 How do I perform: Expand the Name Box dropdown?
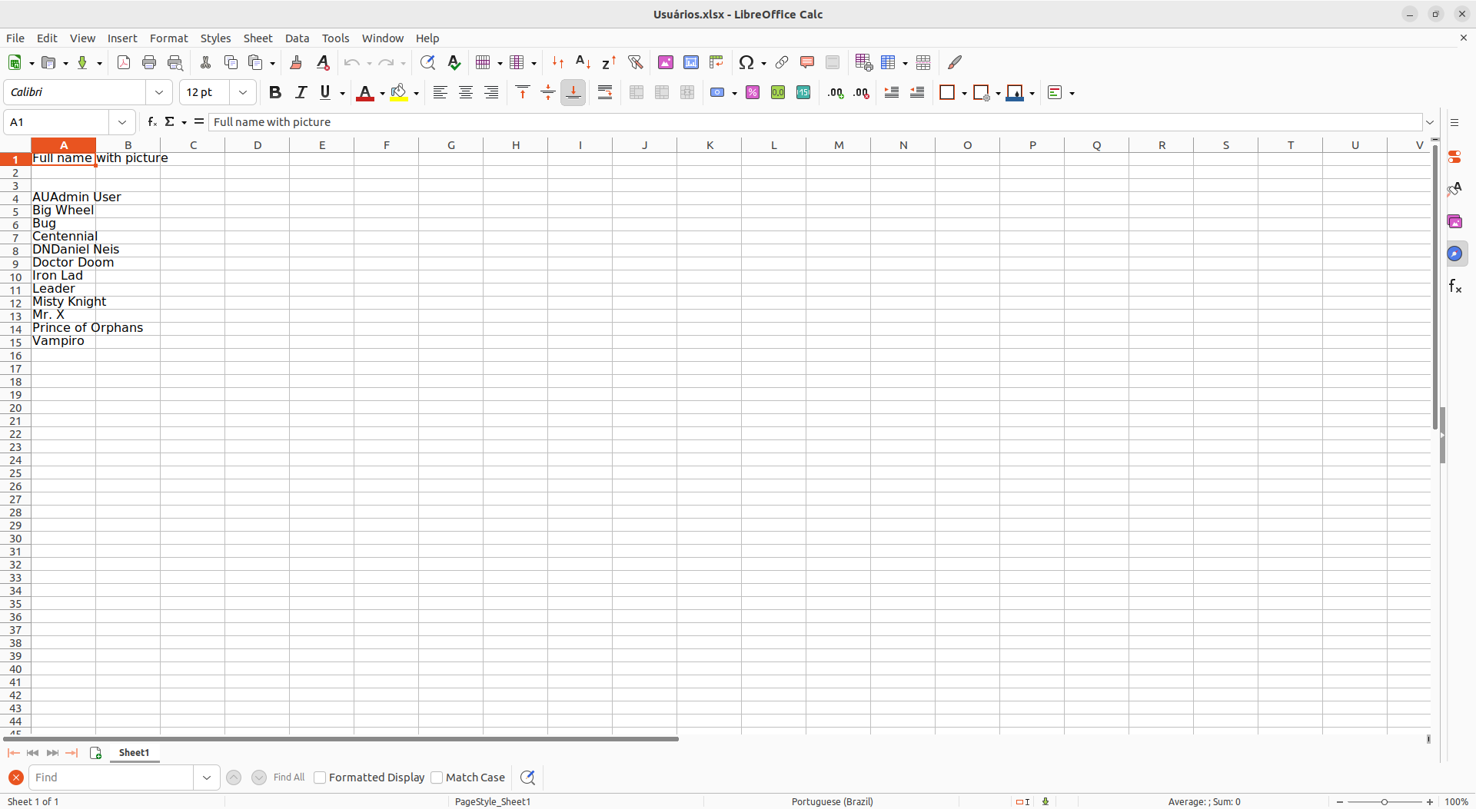click(122, 122)
